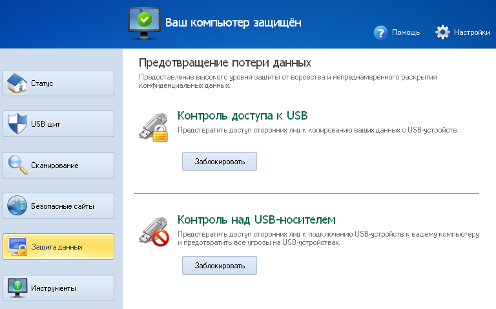Click the USB drive prohibited sign icon
The height and width of the screenshot is (309, 496).
[154, 231]
